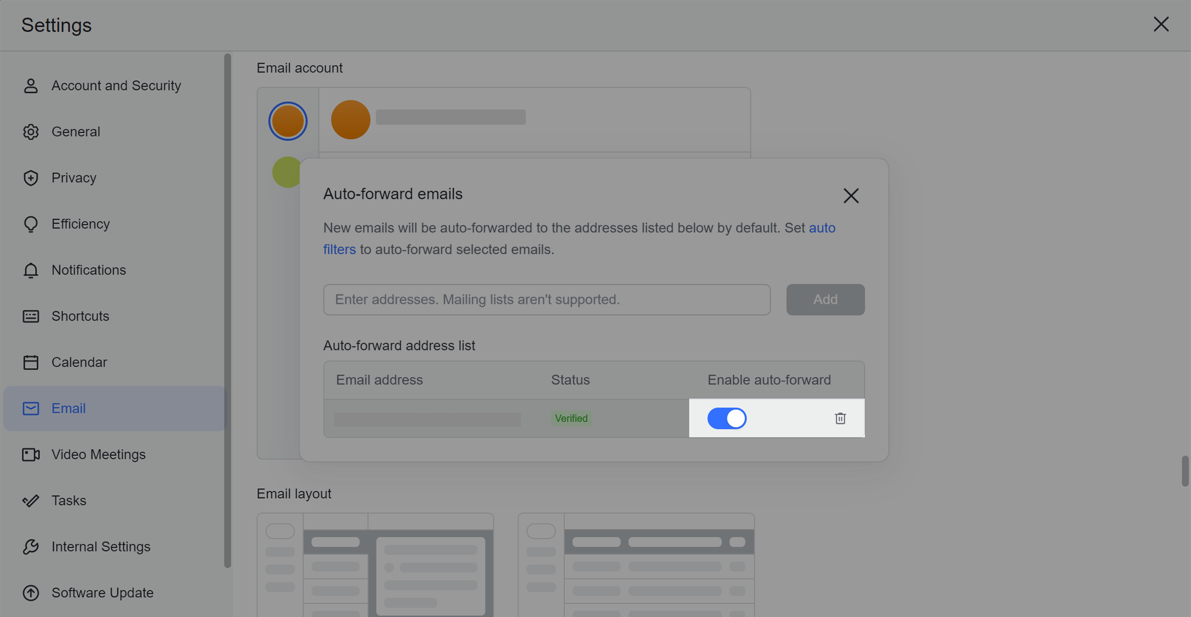The height and width of the screenshot is (617, 1191).
Task: Select the Account and Security sidebar icon
Action: click(x=30, y=85)
